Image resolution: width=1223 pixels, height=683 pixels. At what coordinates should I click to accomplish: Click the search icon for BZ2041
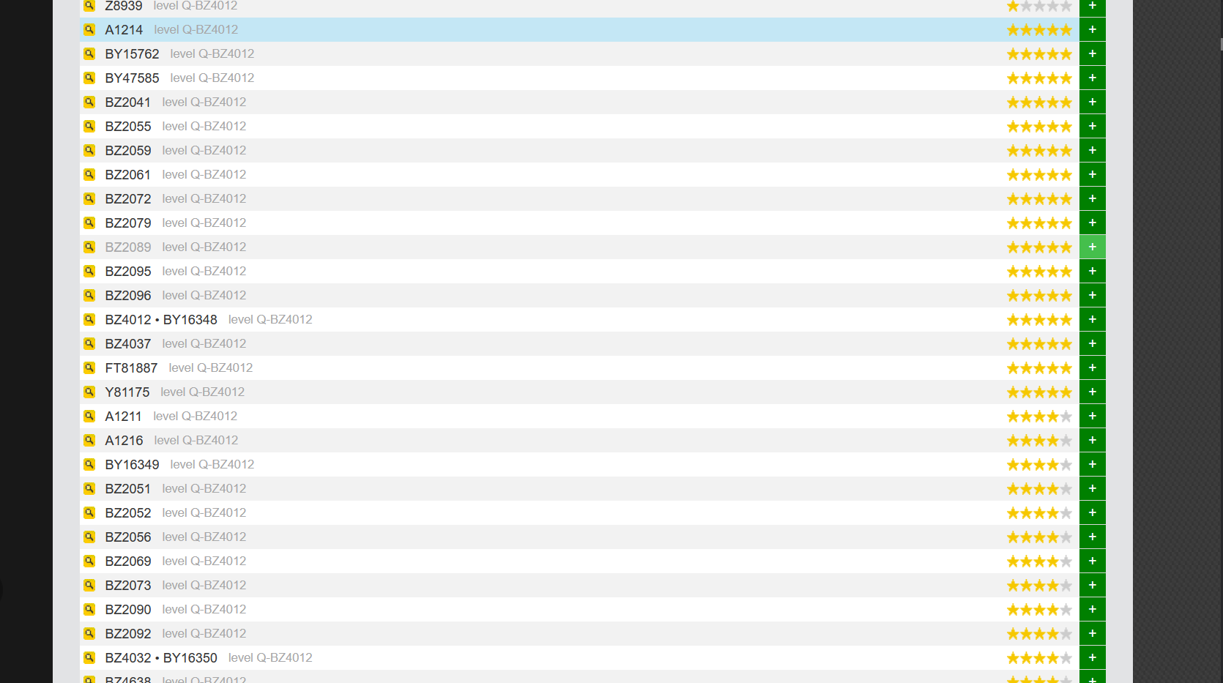tap(89, 102)
